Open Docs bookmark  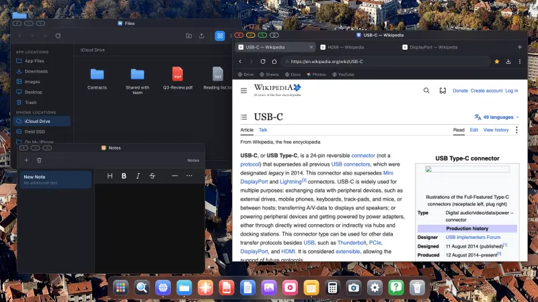click(293, 74)
